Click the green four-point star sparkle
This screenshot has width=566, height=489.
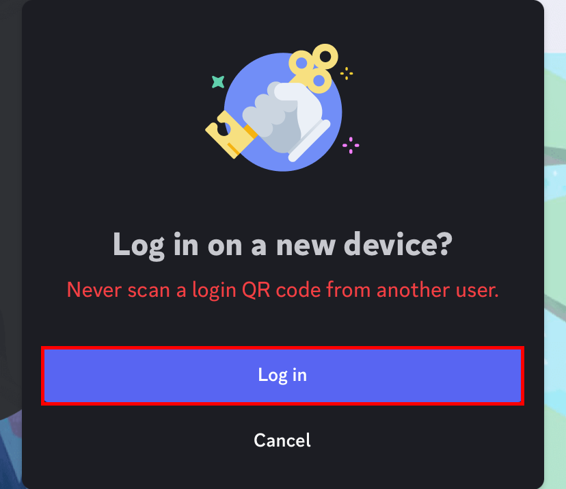(x=218, y=82)
